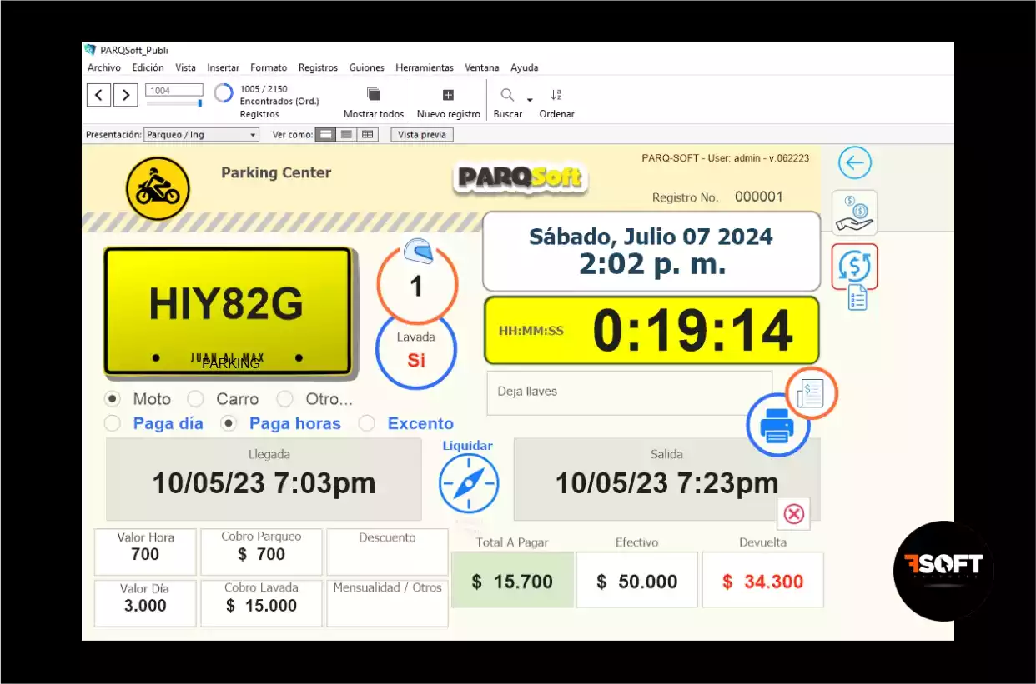Click the blue back arrow circle
This screenshot has width=1036, height=684.
(854, 162)
